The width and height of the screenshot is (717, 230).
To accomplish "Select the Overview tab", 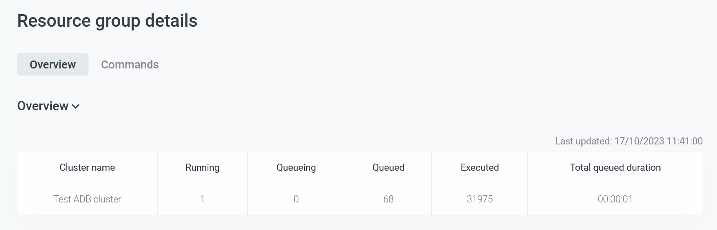I will [53, 65].
